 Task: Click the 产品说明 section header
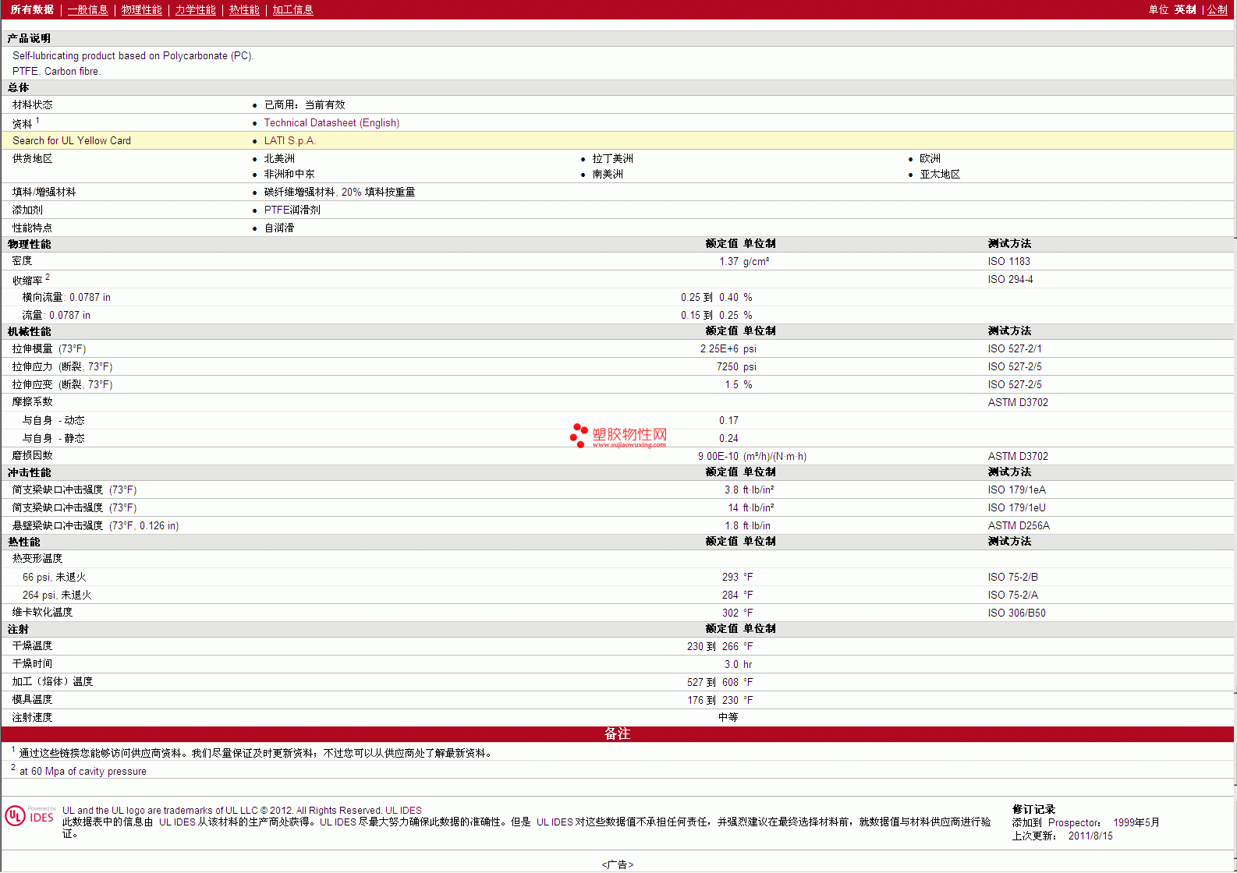pyautogui.click(x=29, y=38)
